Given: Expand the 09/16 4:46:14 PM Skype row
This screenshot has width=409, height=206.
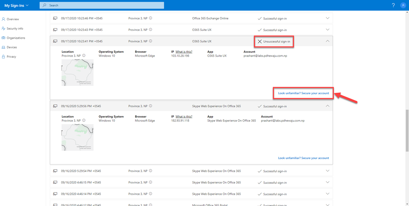Looking at the screenshot, I should pyautogui.click(x=328, y=193).
